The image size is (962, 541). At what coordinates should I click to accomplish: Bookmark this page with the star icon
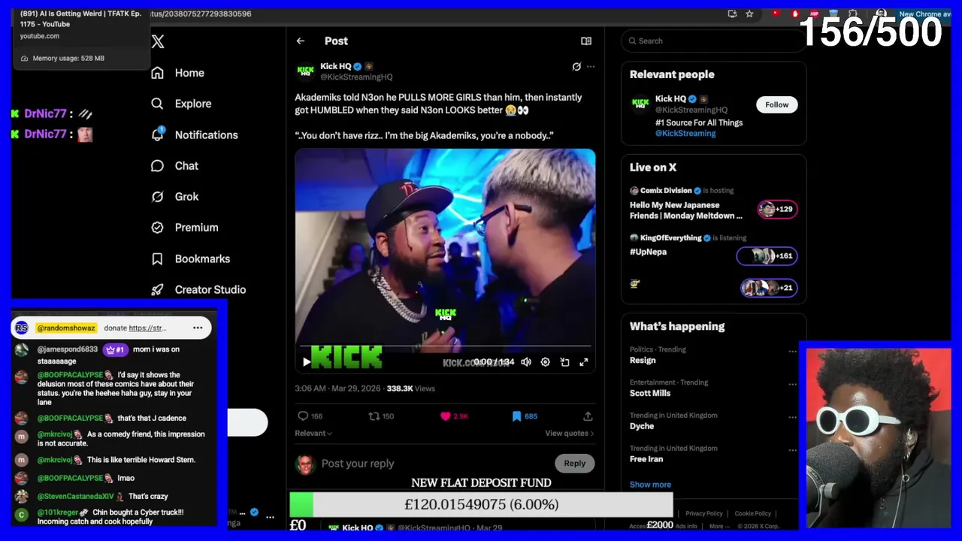pos(749,14)
